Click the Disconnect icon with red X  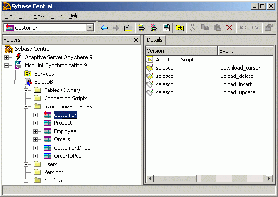(154, 28)
